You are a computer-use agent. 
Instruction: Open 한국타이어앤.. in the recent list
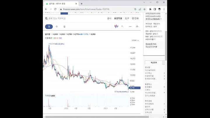click(x=150, y=79)
